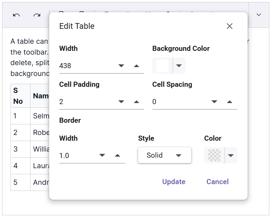Click the Redo icon in toolbar

pos(37,15)
